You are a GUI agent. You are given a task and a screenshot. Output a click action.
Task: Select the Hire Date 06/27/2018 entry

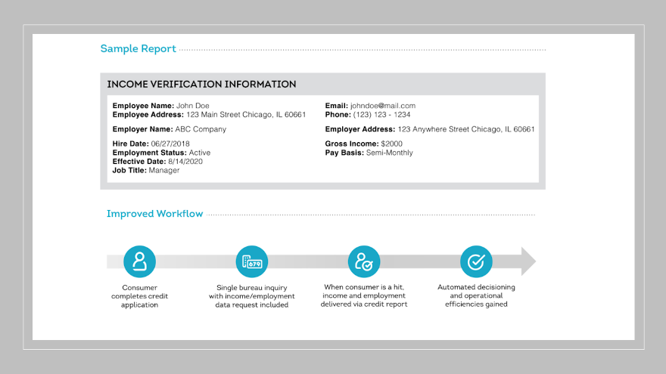[151, 144]
